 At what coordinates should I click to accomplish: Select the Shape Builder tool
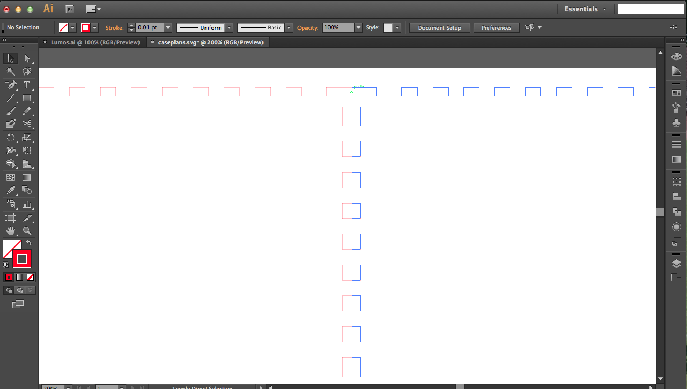coord(11,164)
